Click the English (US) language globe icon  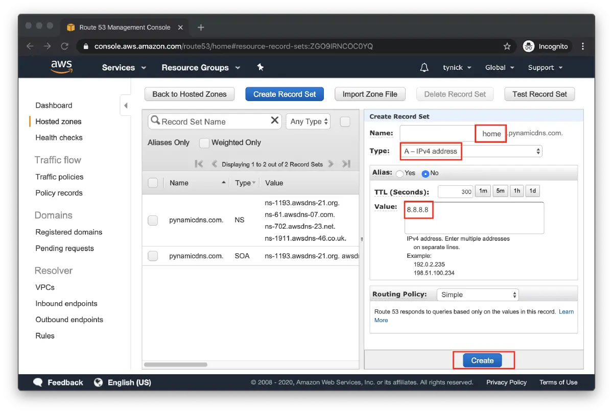[98, 382]
